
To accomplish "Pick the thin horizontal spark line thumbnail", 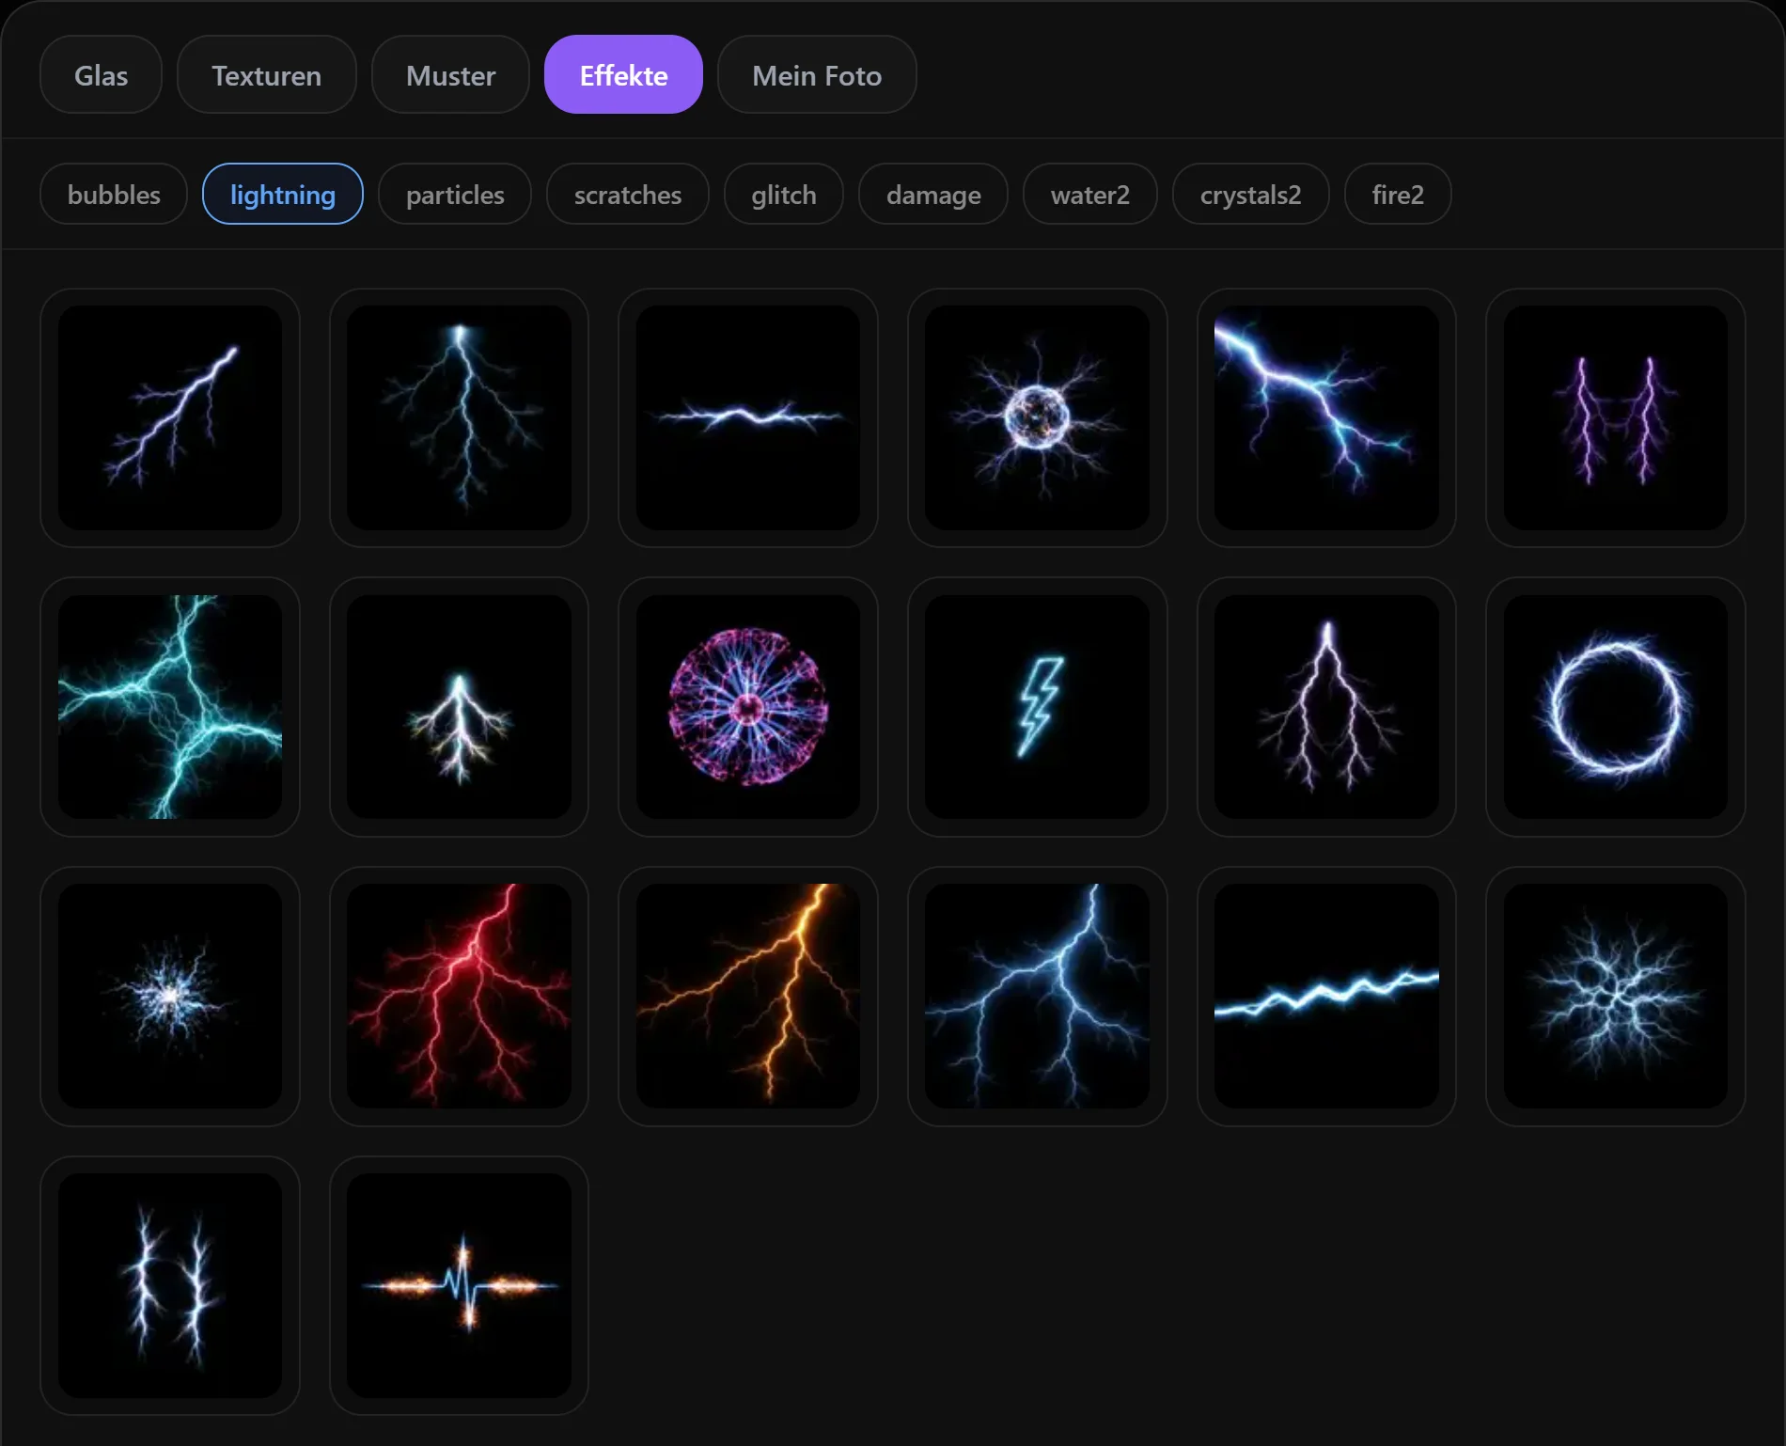I will pos(748,417).
